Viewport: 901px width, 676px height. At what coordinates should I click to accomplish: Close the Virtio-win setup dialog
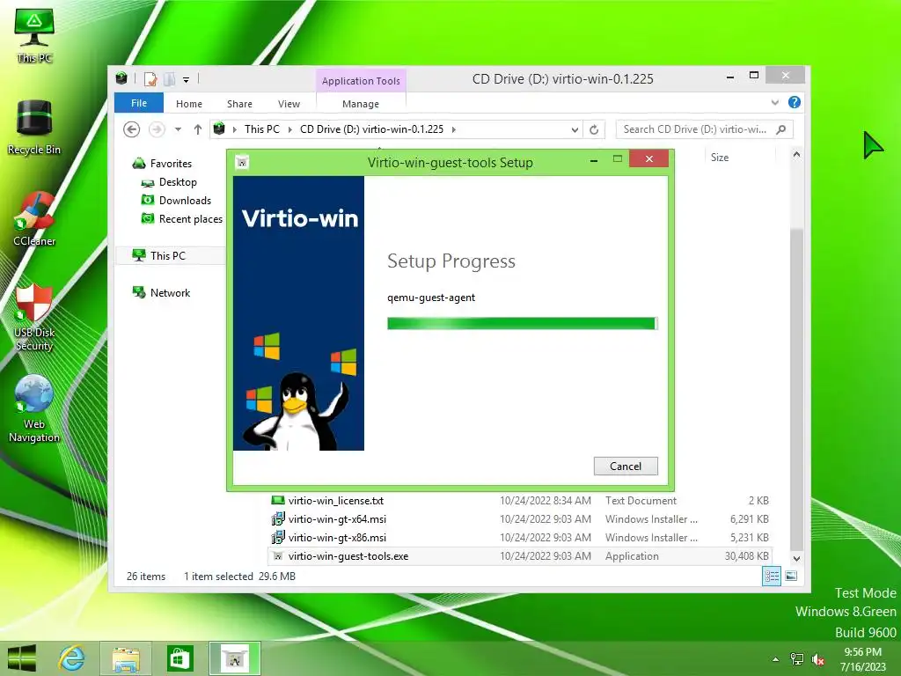pos(648,159)
